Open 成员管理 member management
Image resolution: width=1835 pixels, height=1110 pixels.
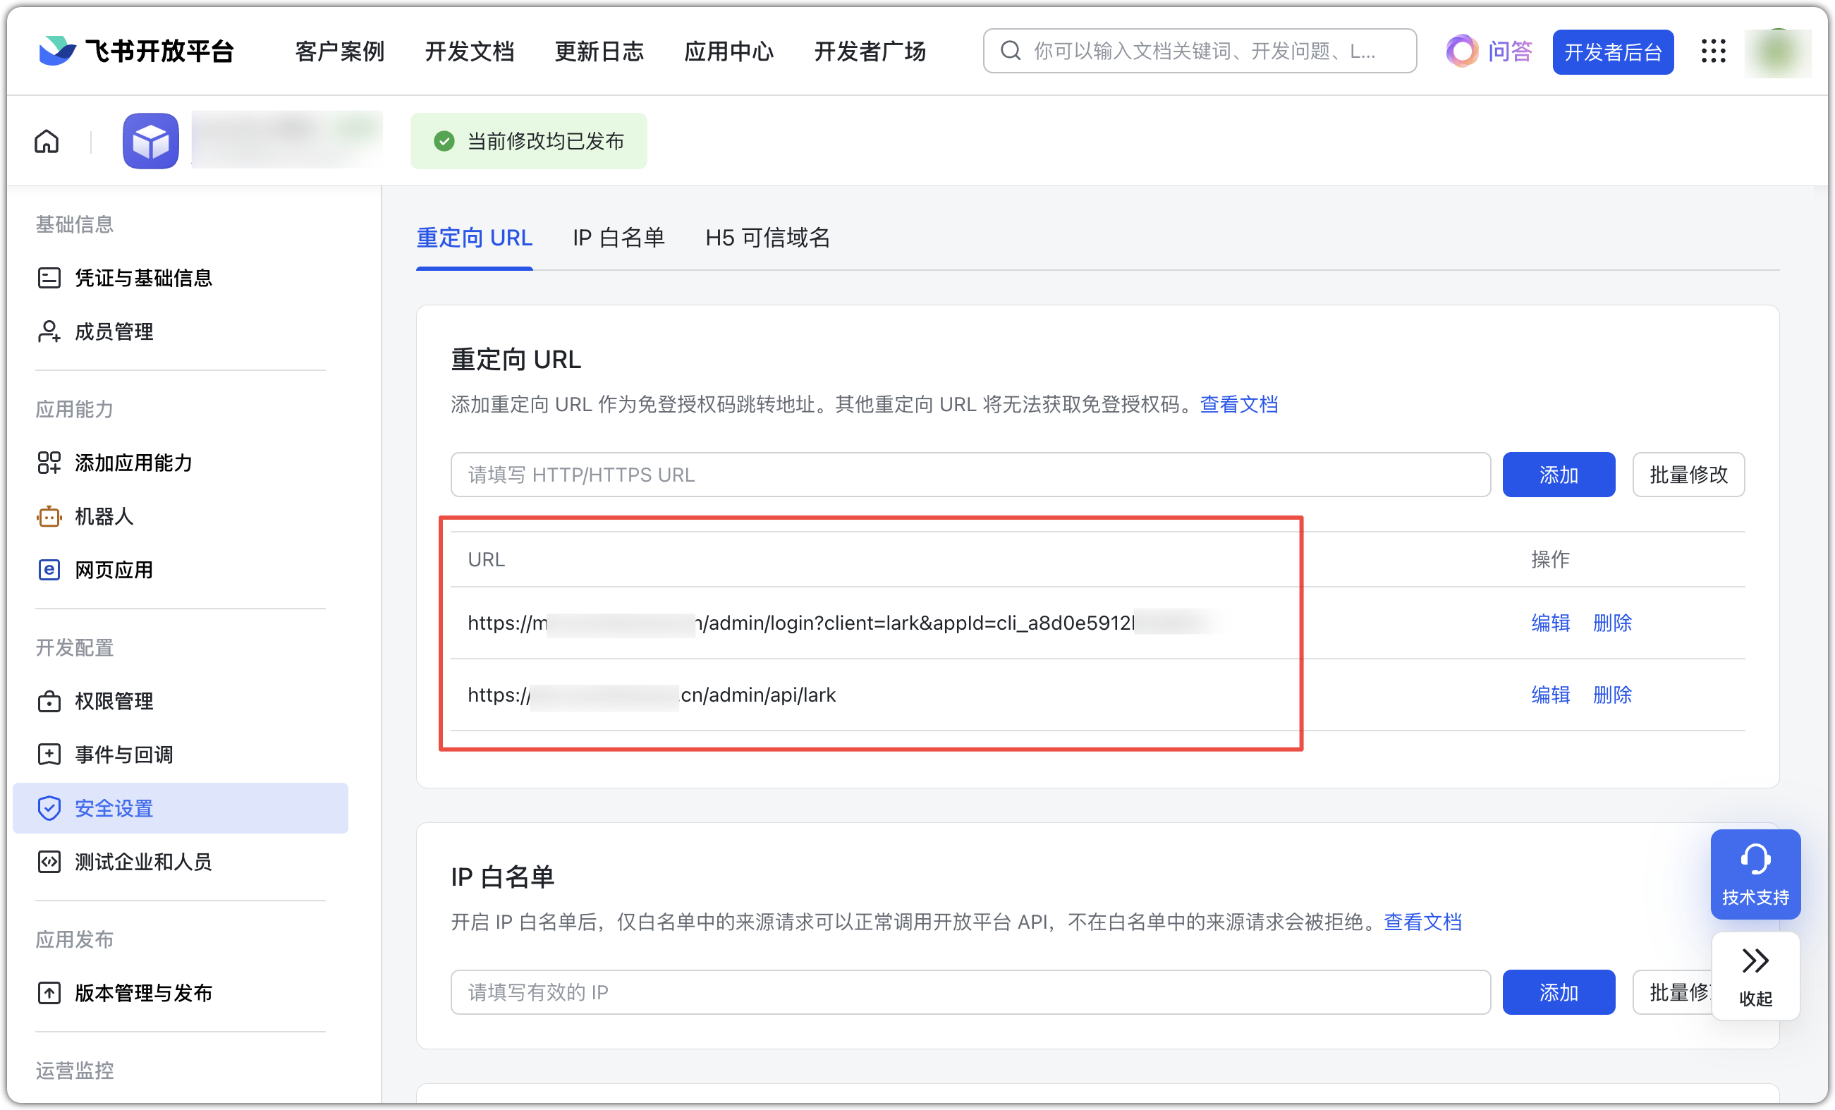coord(114,331)
